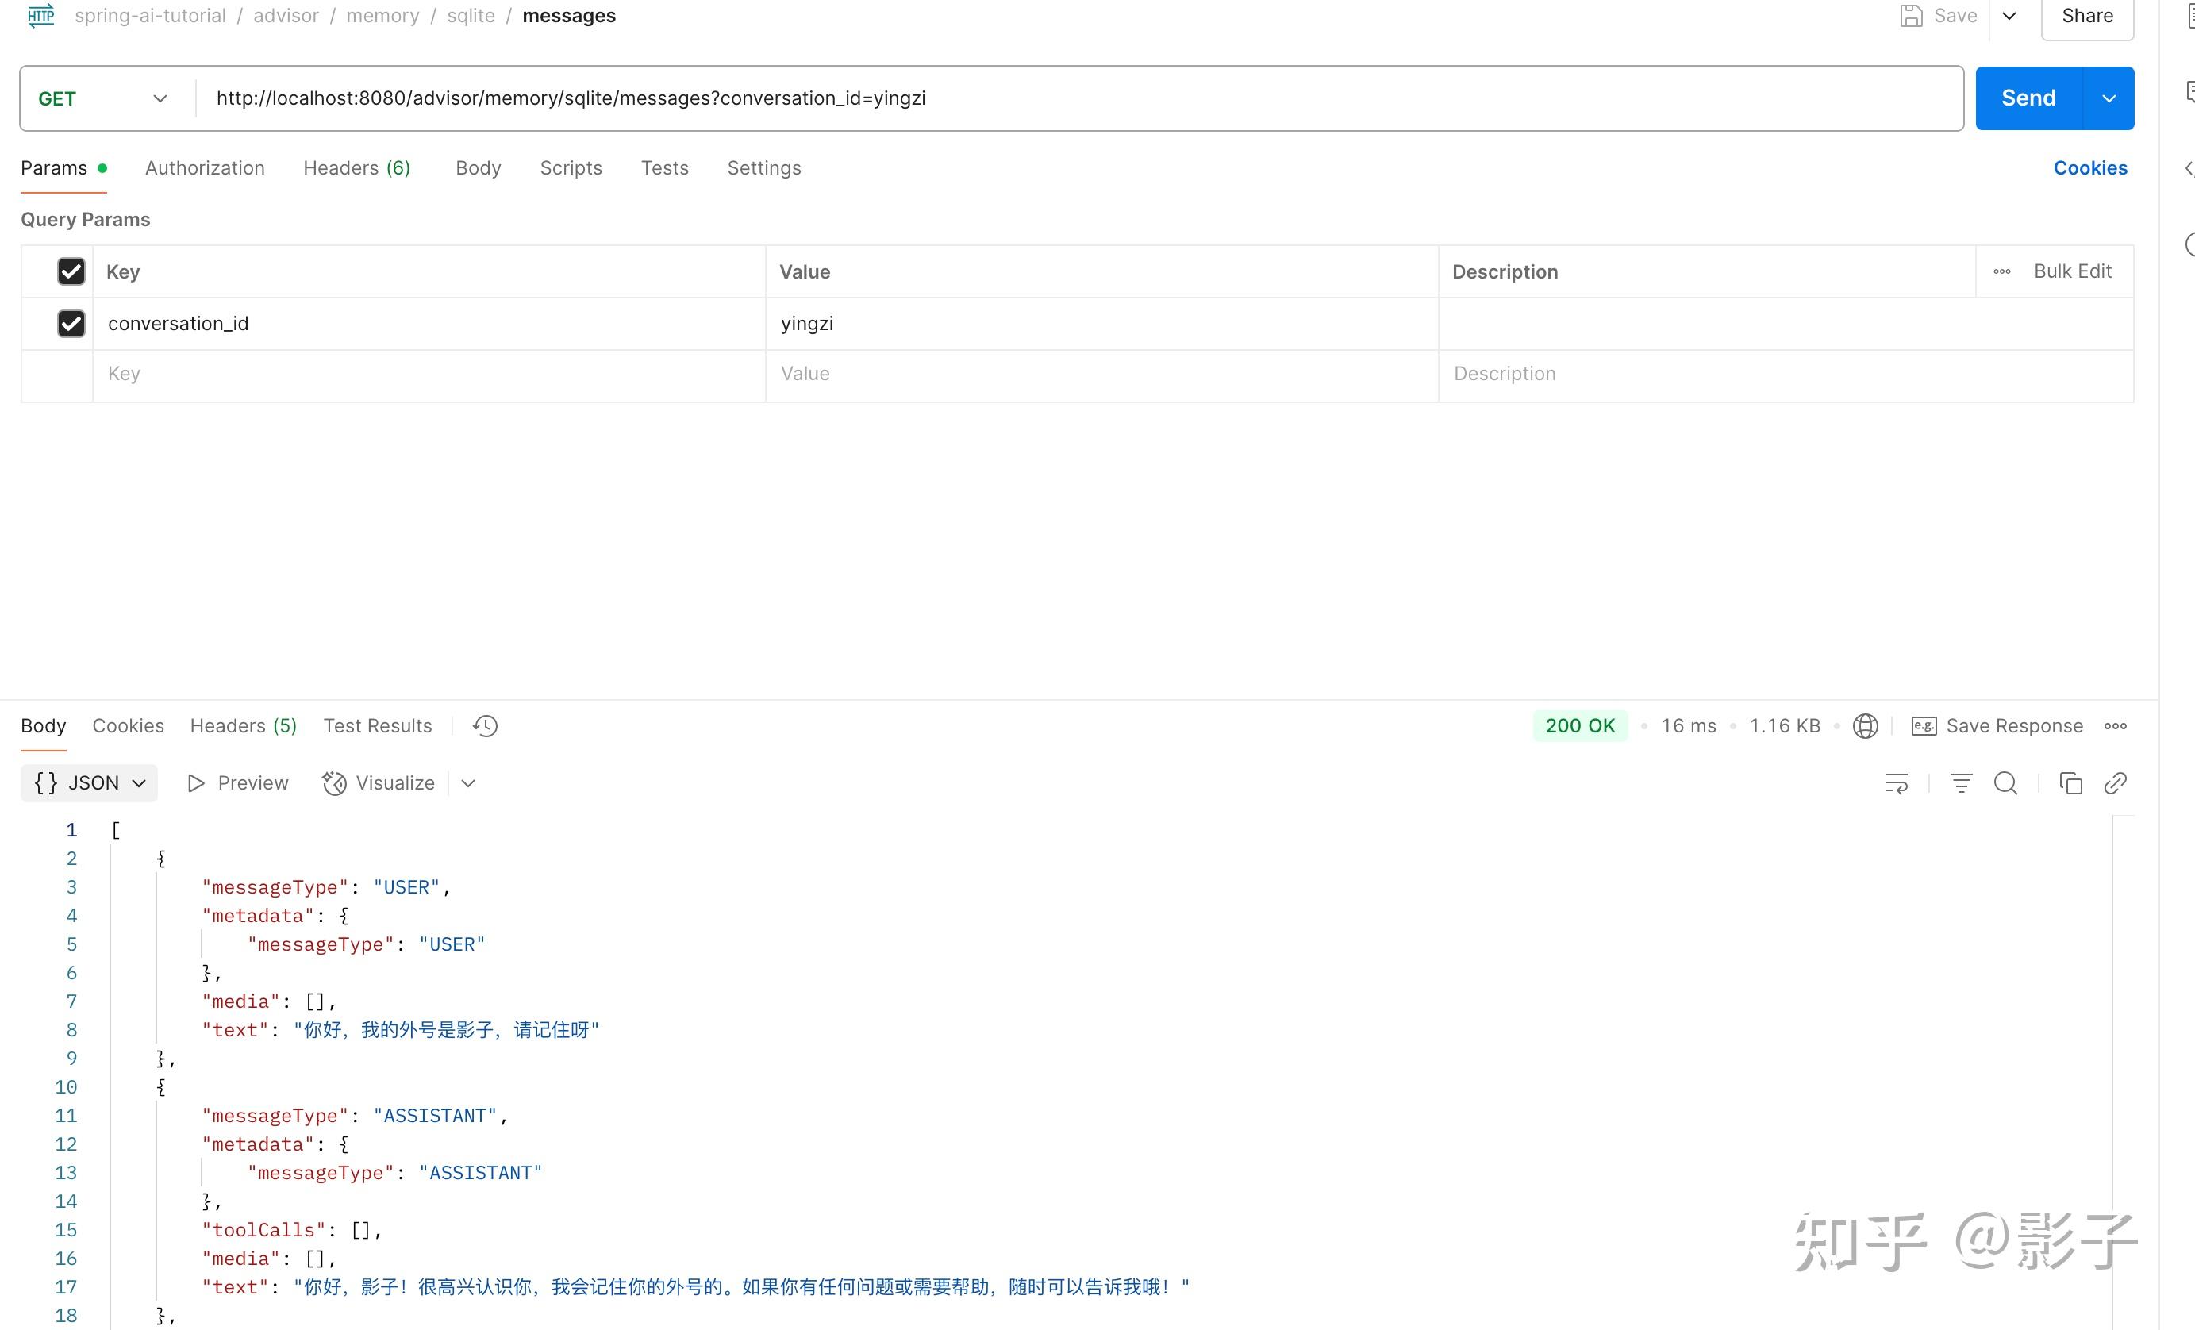
Task: Uncheck the conversation_id query parameter
Action: [71, 322]
